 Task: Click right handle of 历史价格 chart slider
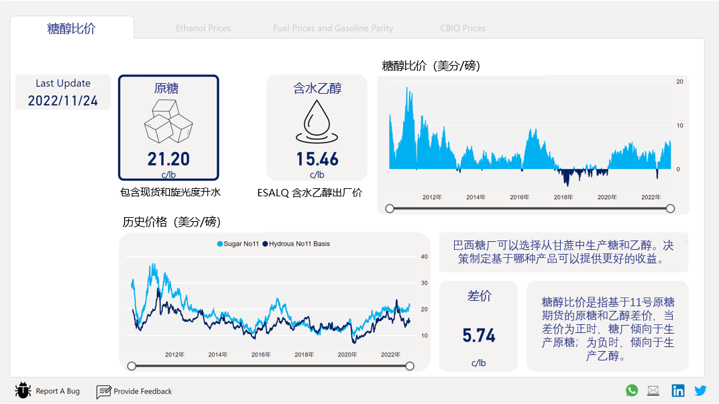410,366
